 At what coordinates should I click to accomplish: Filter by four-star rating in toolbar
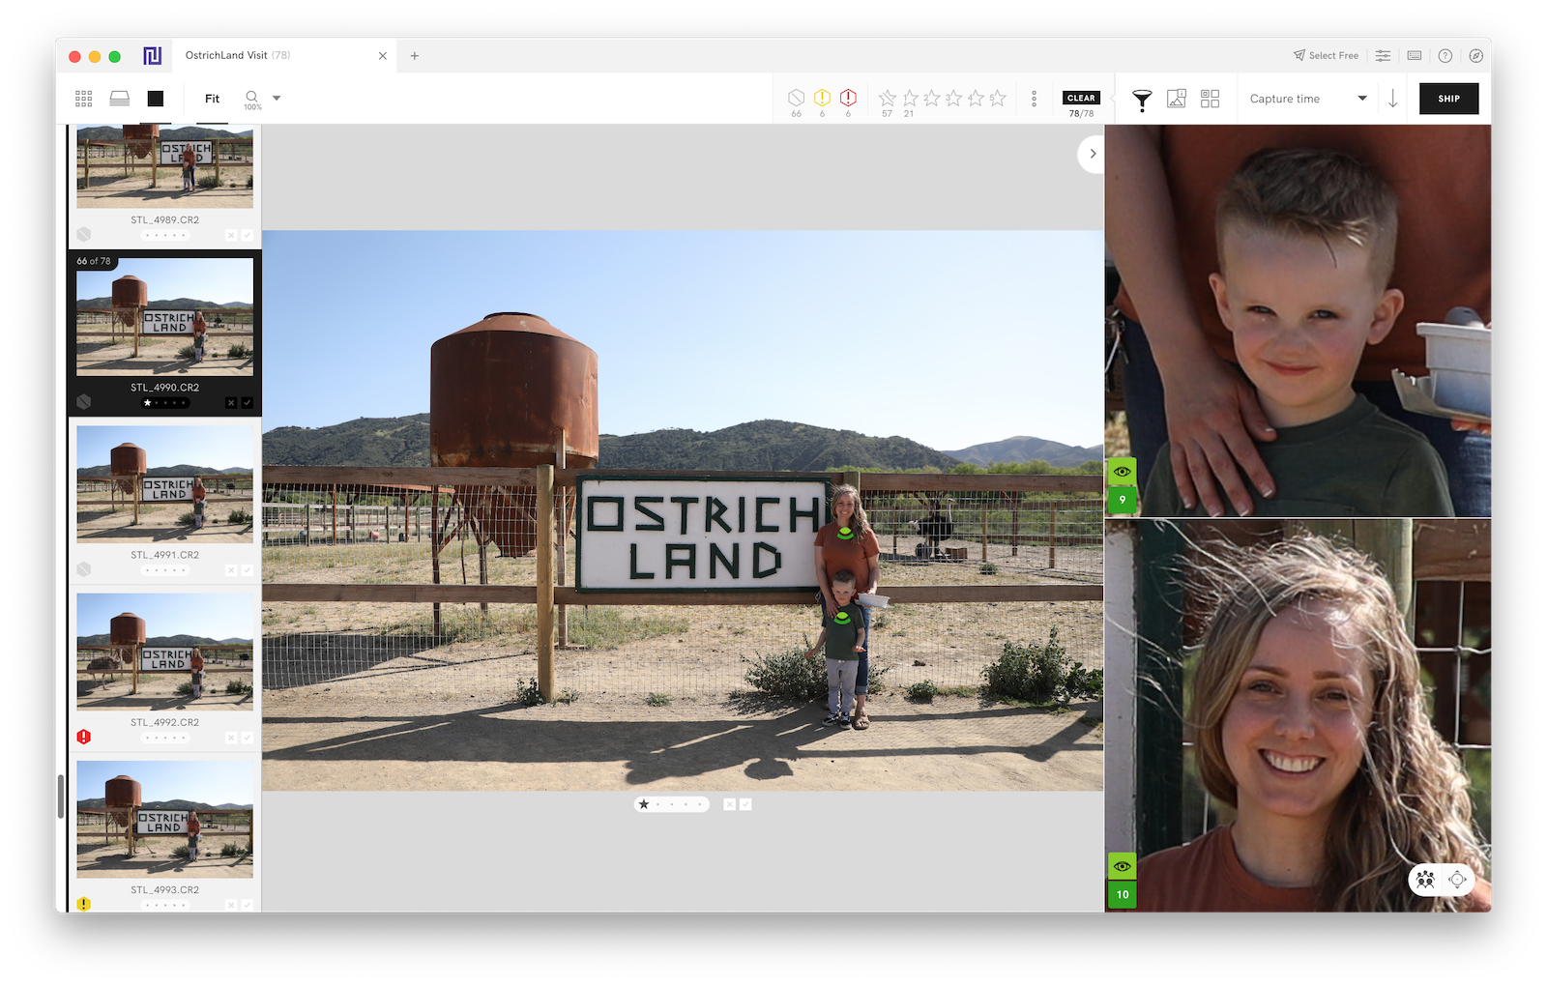pos(977,99)
